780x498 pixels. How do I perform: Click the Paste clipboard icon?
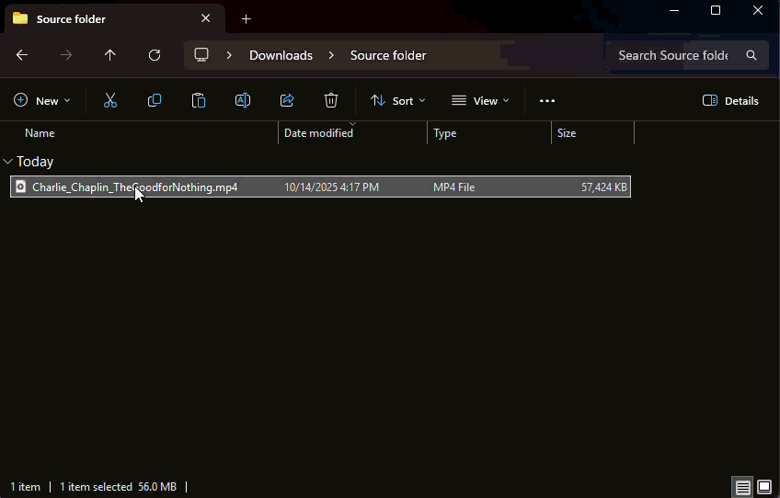(x=199, y=101)
